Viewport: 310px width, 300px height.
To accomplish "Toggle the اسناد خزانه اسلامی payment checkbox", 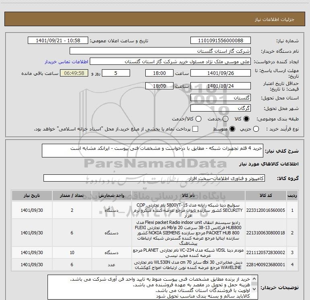I will click(x=195, y=129).
